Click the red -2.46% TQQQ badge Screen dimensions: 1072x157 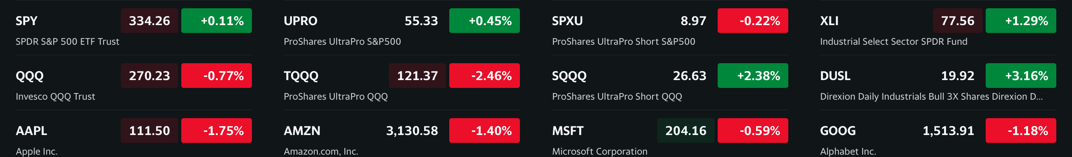[x=484, y=76]
